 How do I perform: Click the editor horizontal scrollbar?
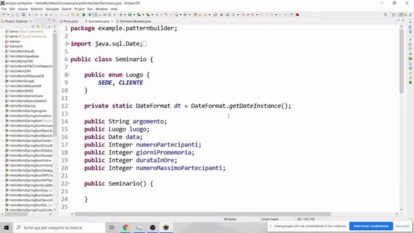click(x=202, y=214)
